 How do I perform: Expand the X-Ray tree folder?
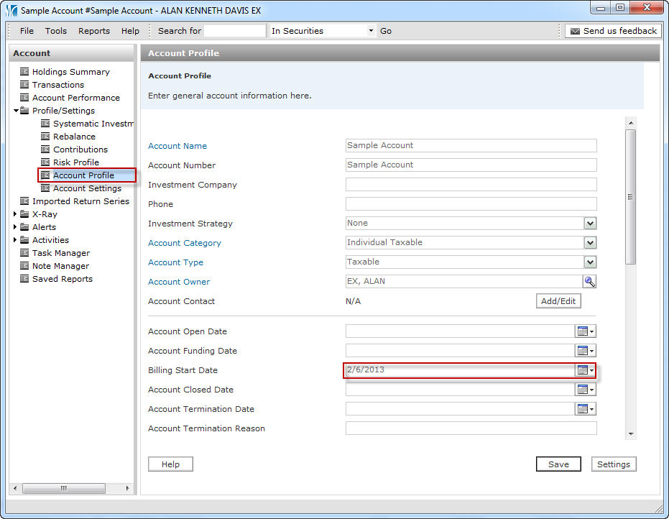tap(16, 214)
